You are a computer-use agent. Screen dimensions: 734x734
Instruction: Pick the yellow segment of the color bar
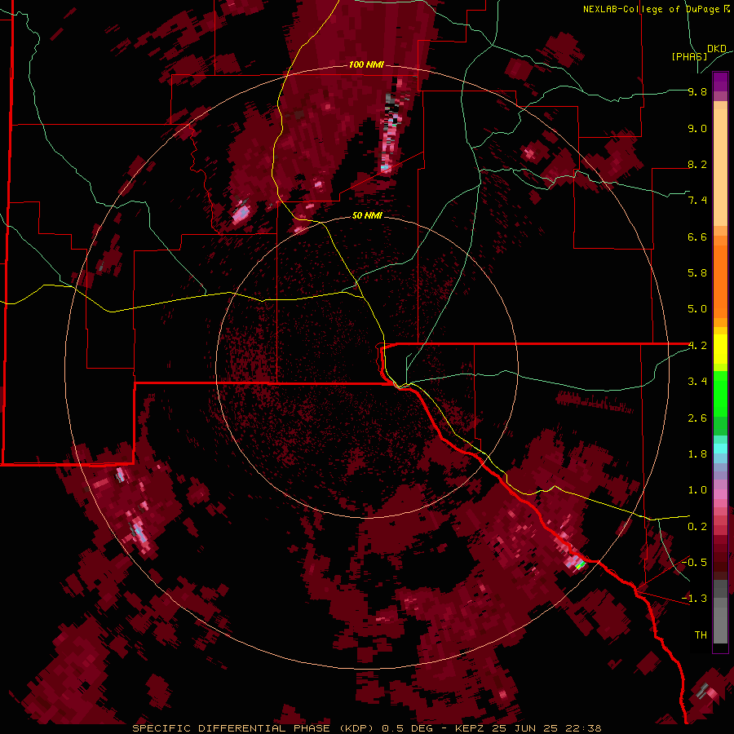pos(720,349)
